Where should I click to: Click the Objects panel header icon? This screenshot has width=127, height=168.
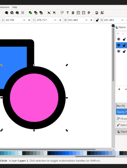coord(116,27)
